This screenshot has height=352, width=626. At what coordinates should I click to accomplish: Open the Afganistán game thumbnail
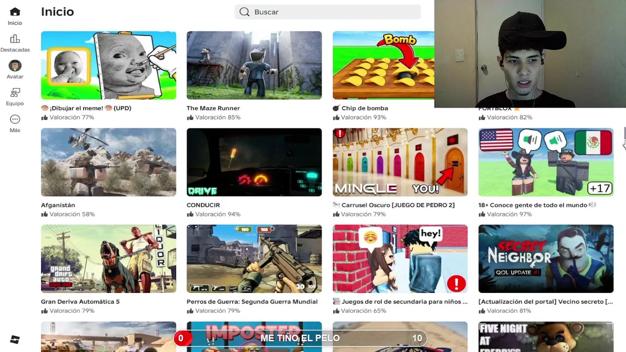coord(109,162)
